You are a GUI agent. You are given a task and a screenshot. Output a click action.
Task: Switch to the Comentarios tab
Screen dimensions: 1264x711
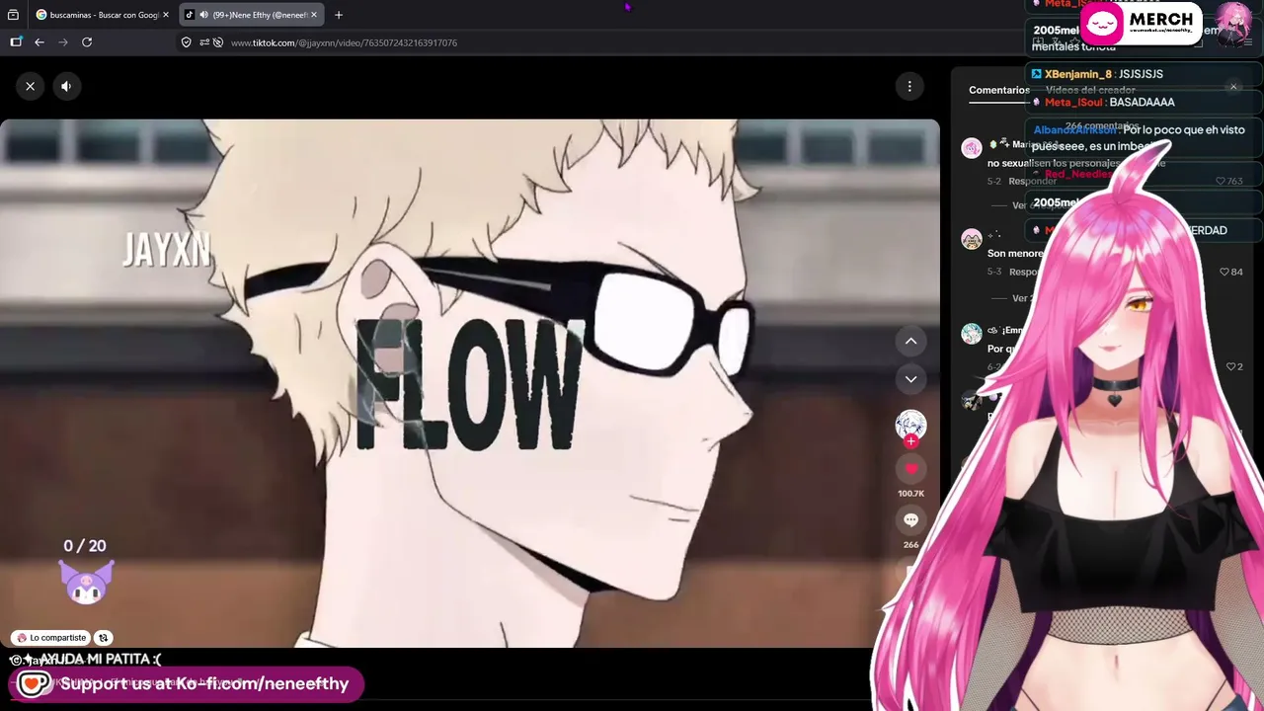point(998,90)
